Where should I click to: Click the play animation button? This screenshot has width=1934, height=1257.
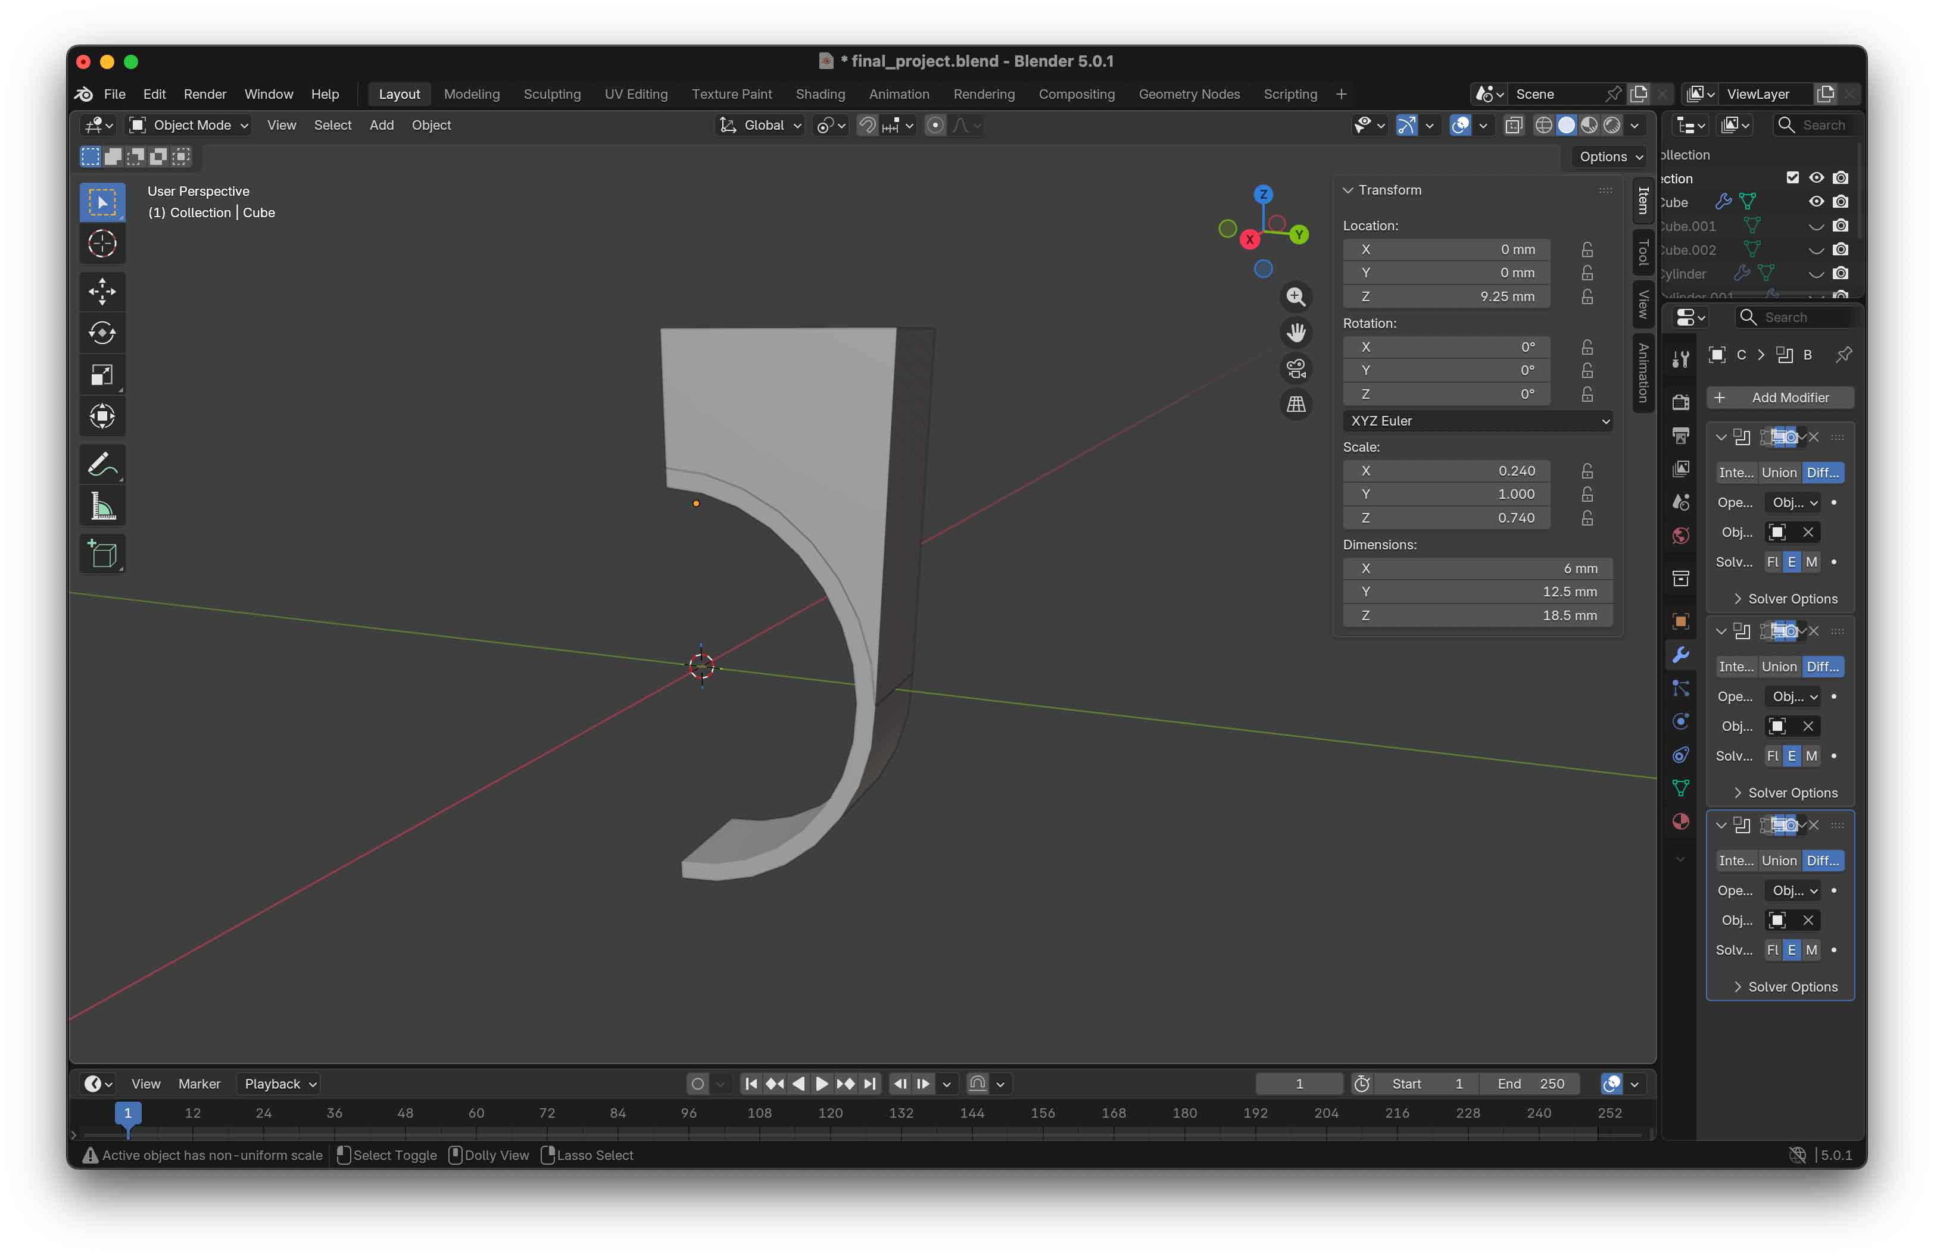(822, 1083)
